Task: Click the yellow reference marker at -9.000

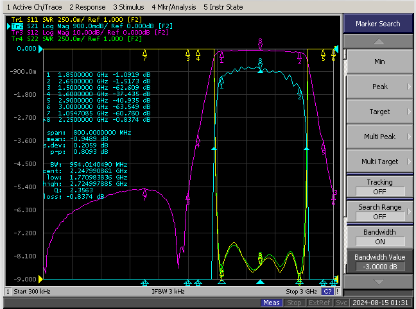Action: point(40,279)
